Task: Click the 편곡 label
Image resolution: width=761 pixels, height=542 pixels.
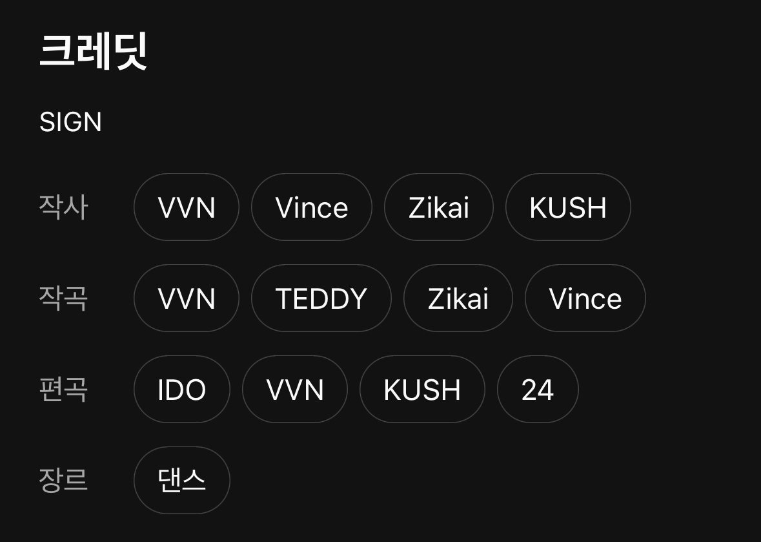Action: pyautogui.click(x=63, y=390)
